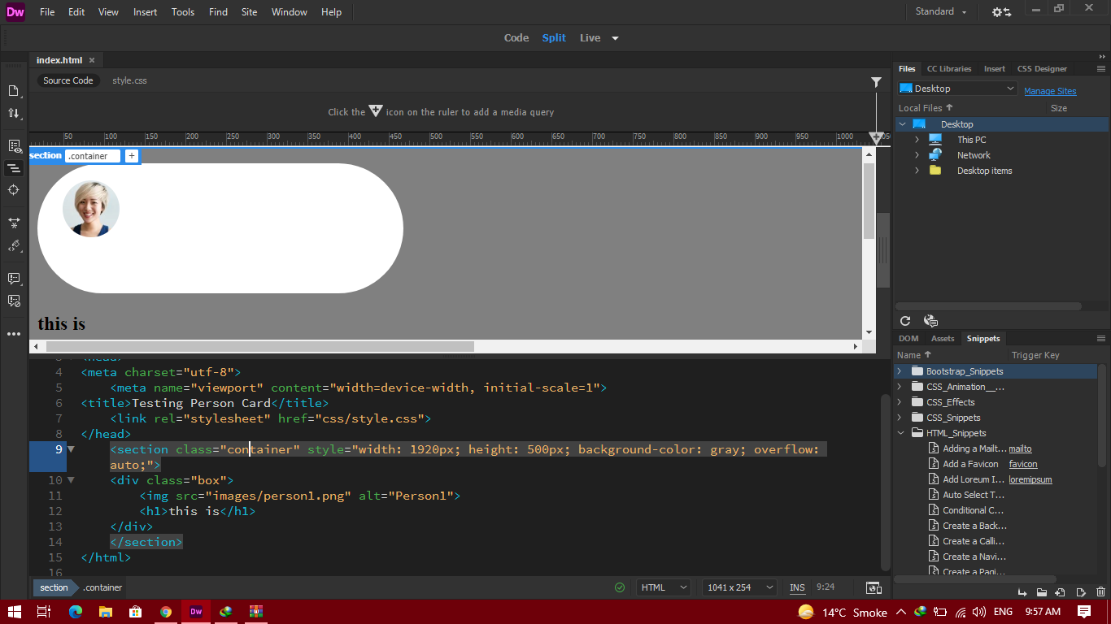Viewport: 1111px width, 624px height.
Task: Click the Sync Settings gear icon
Action: click(1001, 12)
